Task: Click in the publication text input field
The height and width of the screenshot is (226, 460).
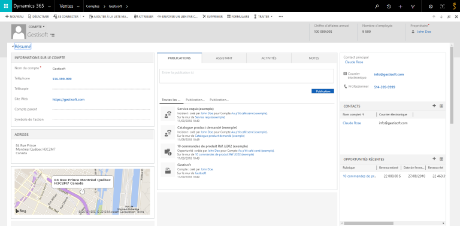Action: pos(246,76)
